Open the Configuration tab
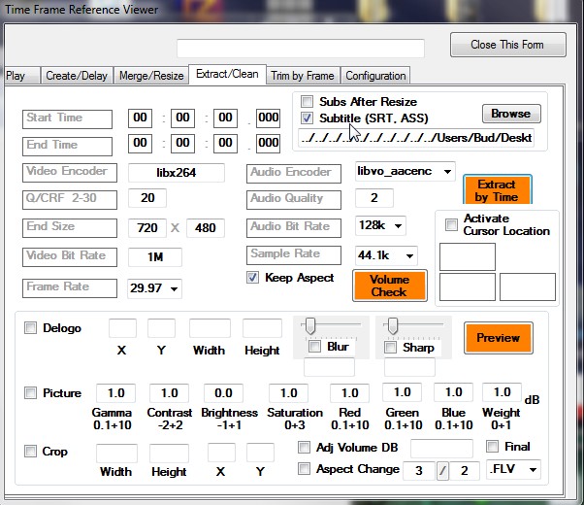This screenshot has width=584, height=505. pyautogui.click(x=375, y=76)
